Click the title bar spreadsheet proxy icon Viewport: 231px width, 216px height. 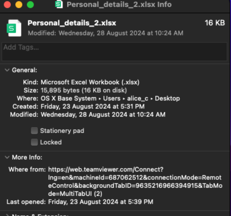pyautogui.click(x=59, y=4)
